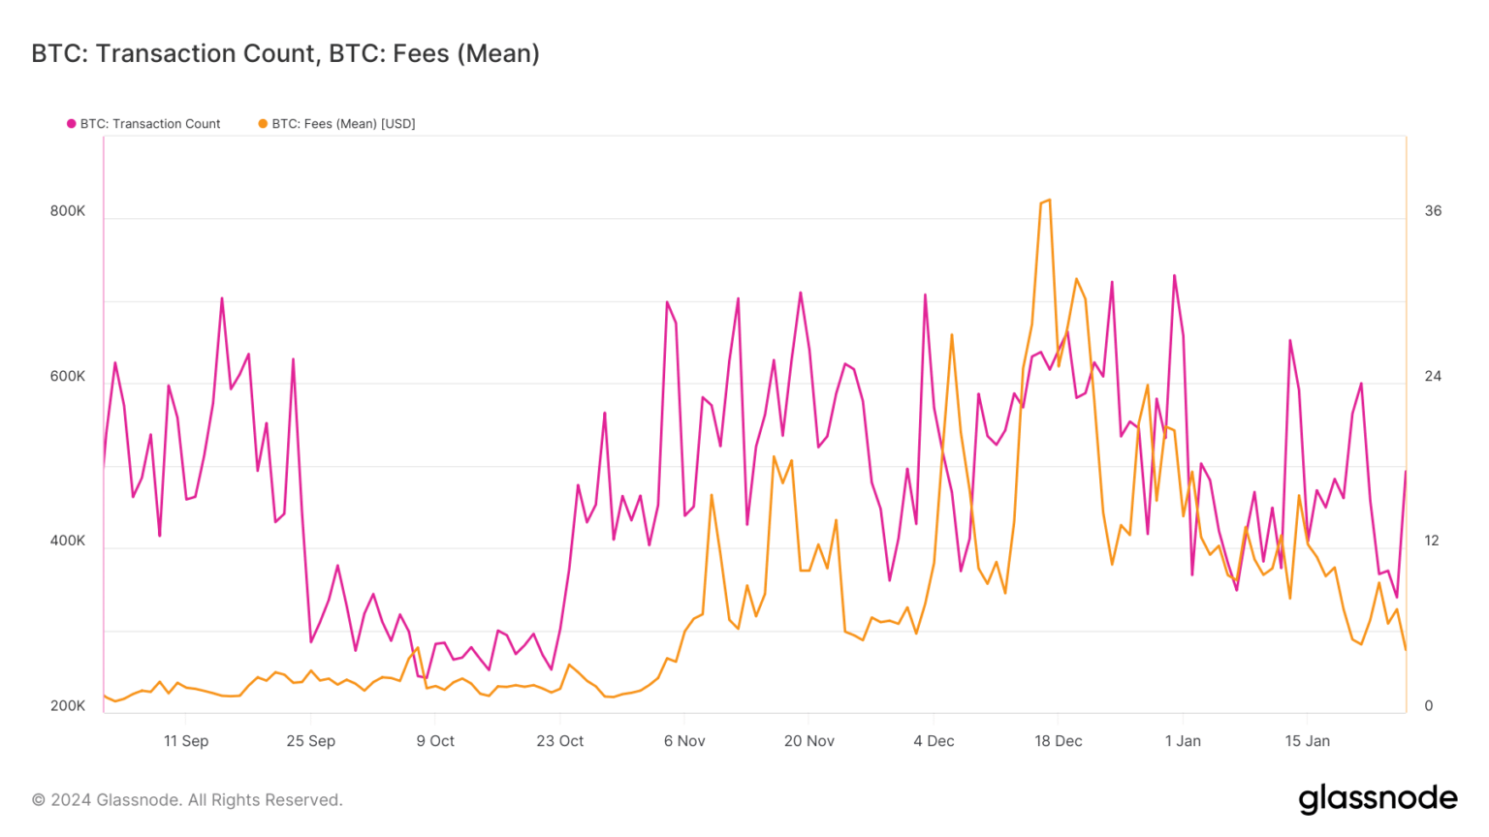This screenshot has height=837, width=1489.
Task: Select the 6 Nov date label
Action: click(x=684, y=741)
